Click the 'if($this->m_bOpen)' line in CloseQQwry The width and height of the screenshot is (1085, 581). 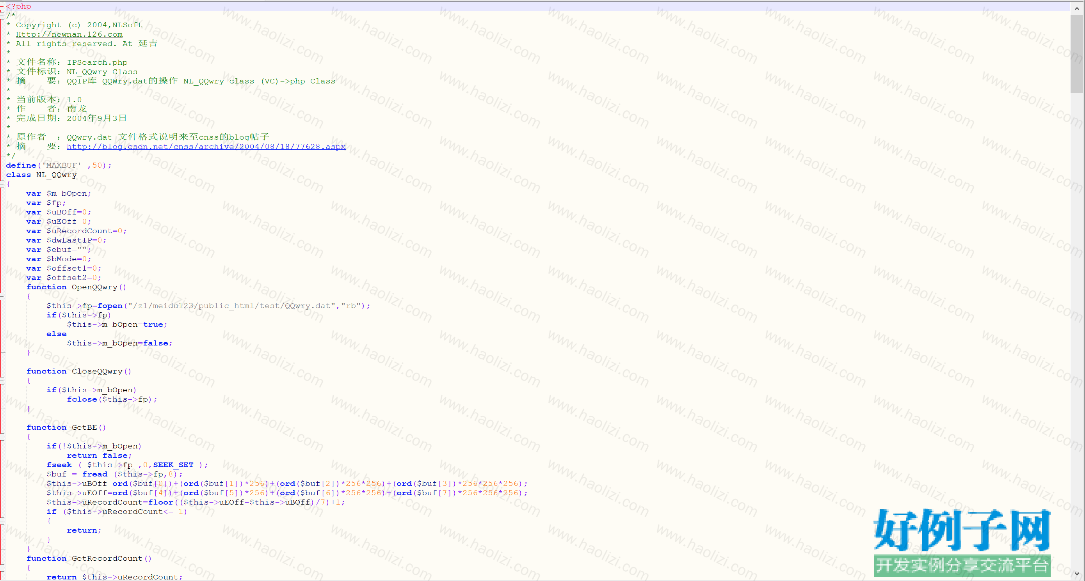pyautogui.click(x=91, y=390)
